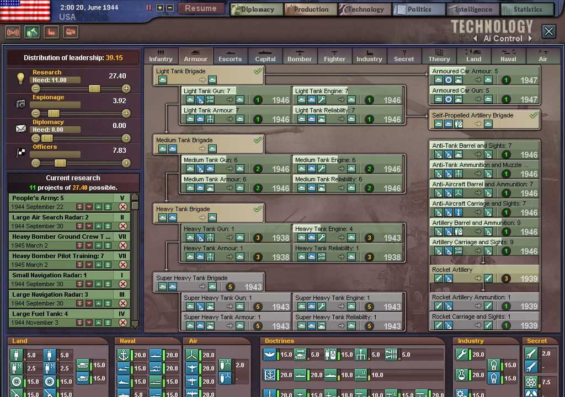Click the wrench icon in Industry skills
The width and height of the screenshot is (565, 397).
pos(461,355)
